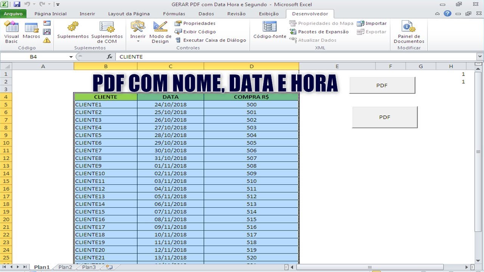Open Macro Security warning icon
This screenshot has width=484, height=272.
47,40
